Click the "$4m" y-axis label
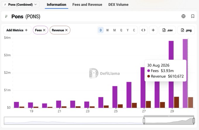Image resolution: width=199 pixels, height=130 pixels. pos(7,38)
